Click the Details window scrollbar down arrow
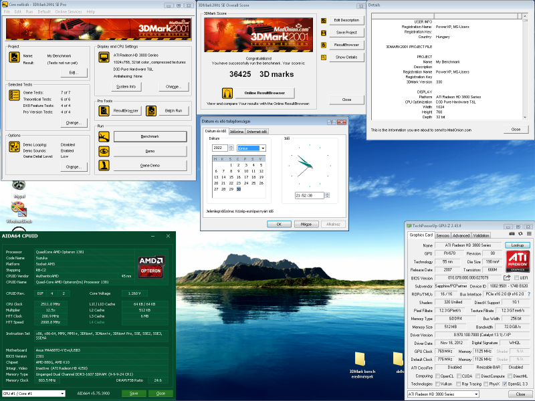Image resolution: width=535 pixels, height=401 pixels. [524, 118]
